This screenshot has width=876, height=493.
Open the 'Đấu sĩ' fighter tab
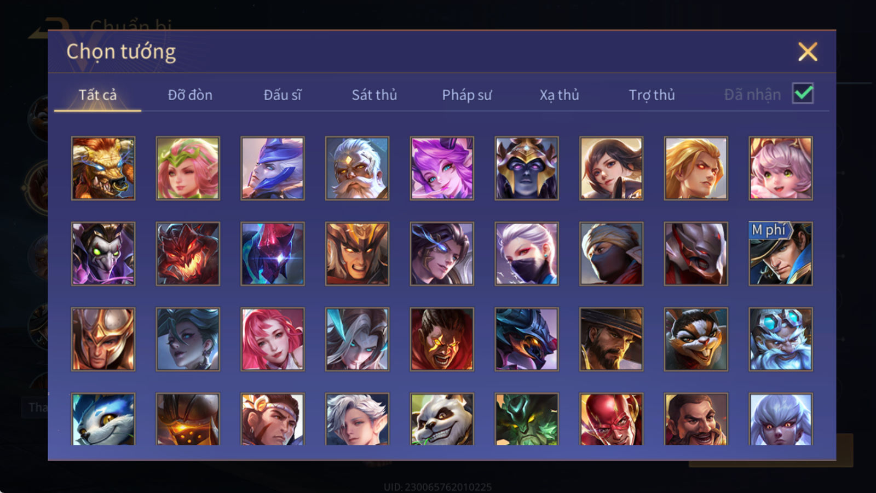click(x=283, y=95)
